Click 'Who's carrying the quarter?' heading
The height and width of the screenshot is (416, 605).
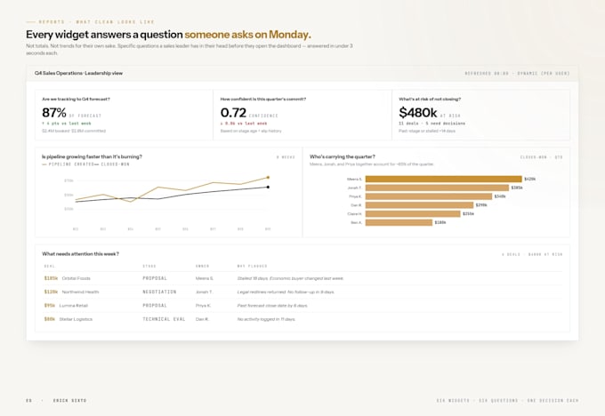point(343,157)
